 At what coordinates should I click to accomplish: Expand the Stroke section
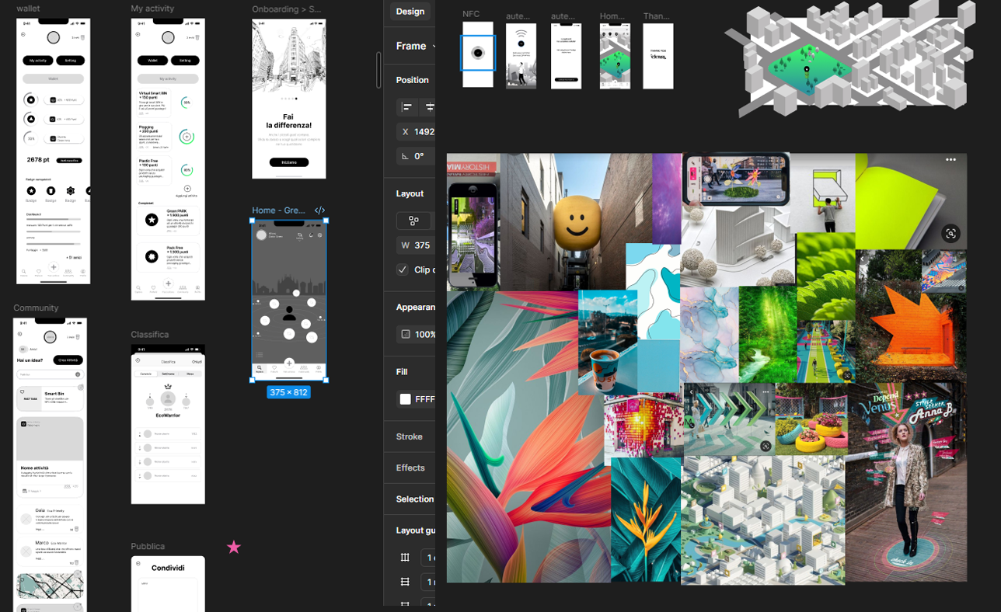[410, 436]
